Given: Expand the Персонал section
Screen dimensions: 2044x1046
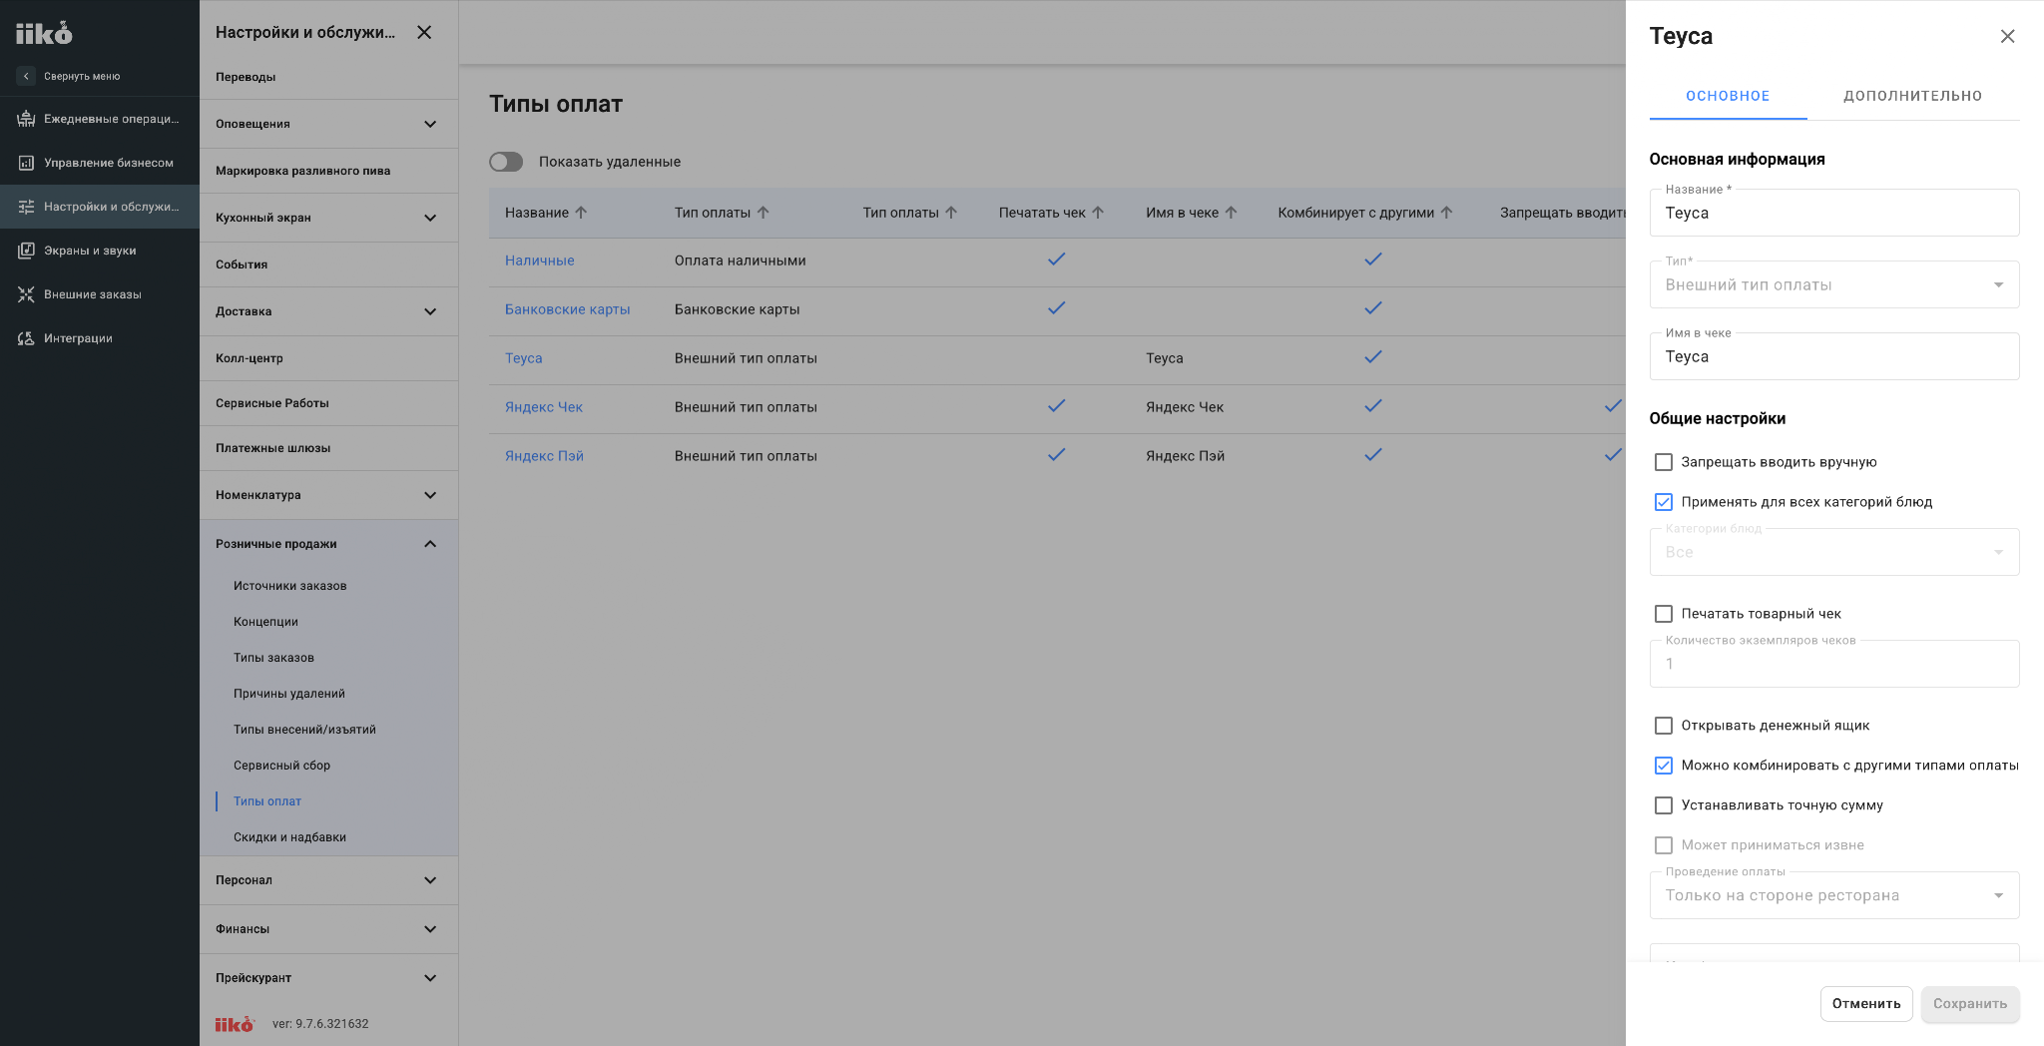Looking at the screenshot, I should 430,880.
